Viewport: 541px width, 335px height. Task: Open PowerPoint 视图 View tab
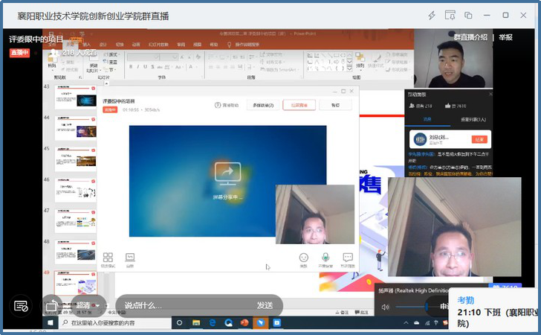tap(197, 45)
